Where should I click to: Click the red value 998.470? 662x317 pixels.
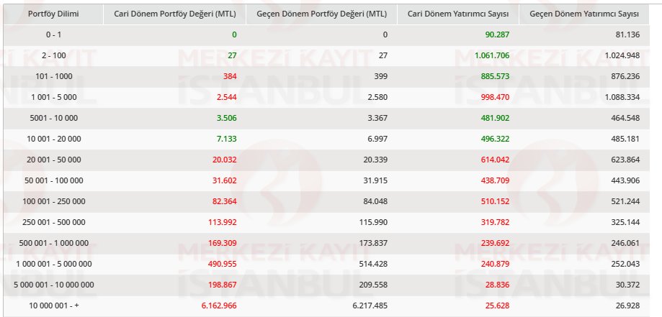point(495,97)
